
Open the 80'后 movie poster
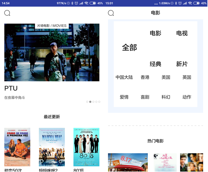coord(86,147)
